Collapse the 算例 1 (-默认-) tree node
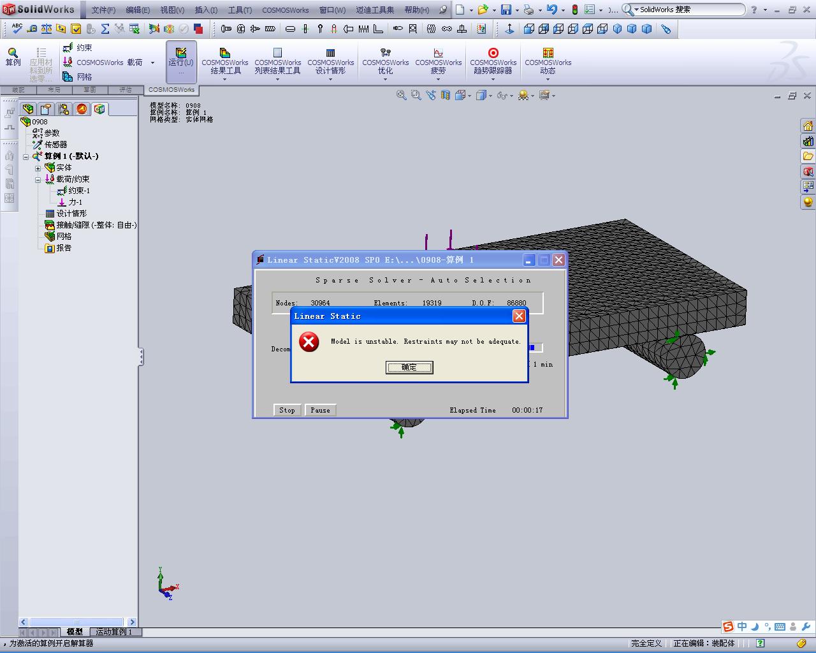 [26, 157]
